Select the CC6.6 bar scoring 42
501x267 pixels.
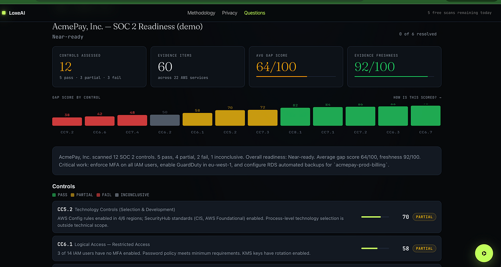point(99,121)
